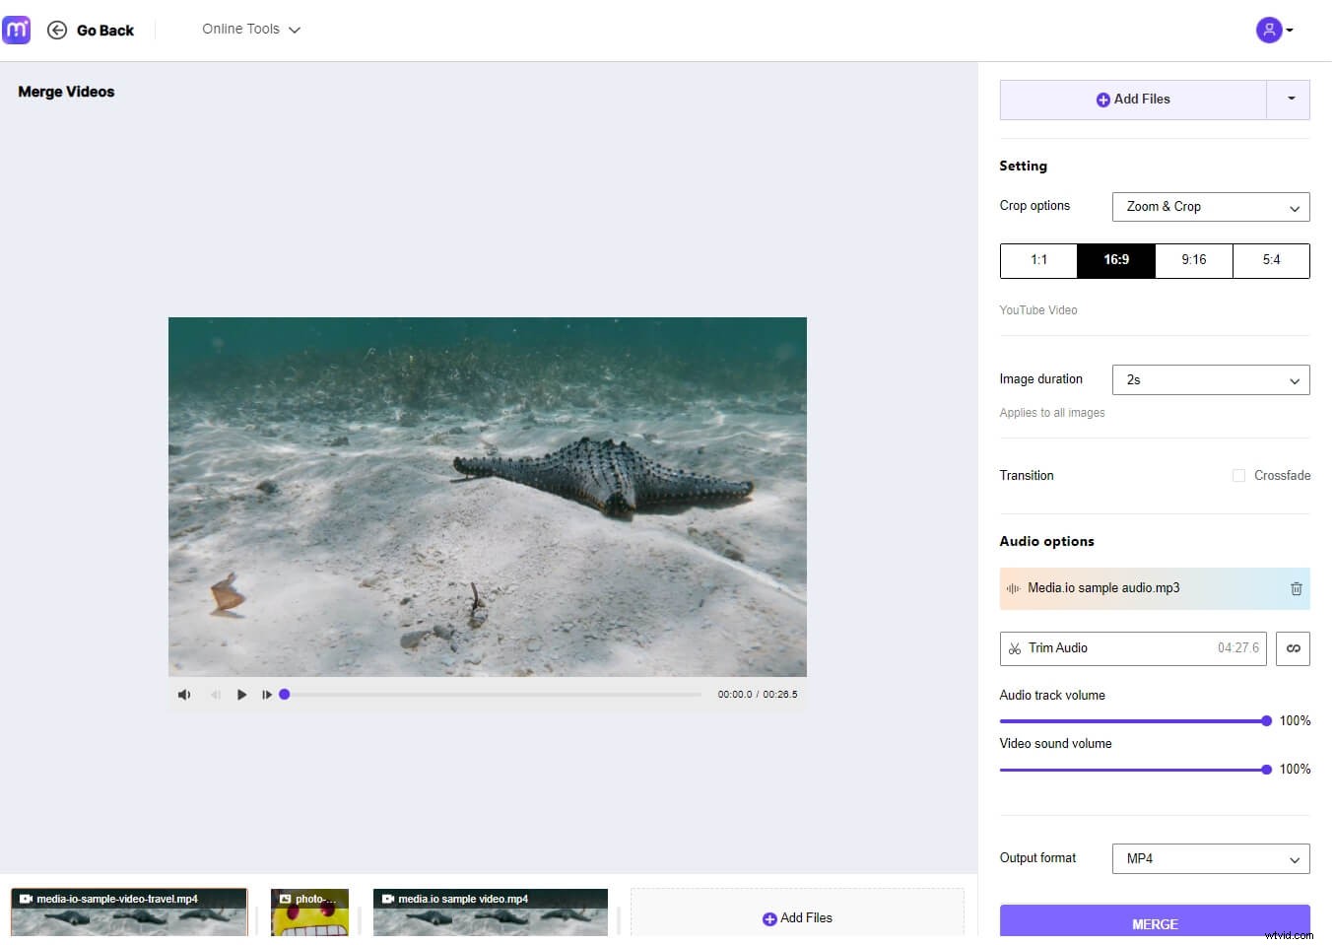This screenshot has height=945, width=1334.
Task: Click the Go Back arrow icon
Action: [x=56, y=30]
